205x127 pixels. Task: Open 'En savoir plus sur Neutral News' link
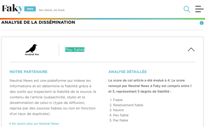[35, 123]
